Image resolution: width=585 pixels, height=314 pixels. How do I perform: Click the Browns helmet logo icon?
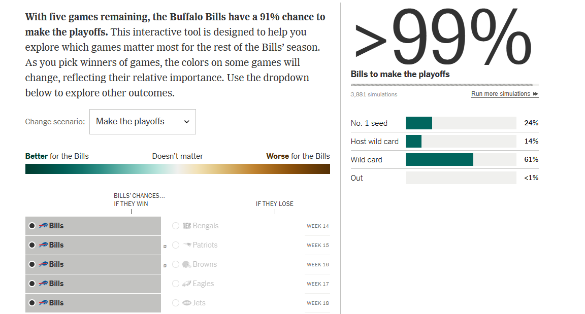(186, 264)
